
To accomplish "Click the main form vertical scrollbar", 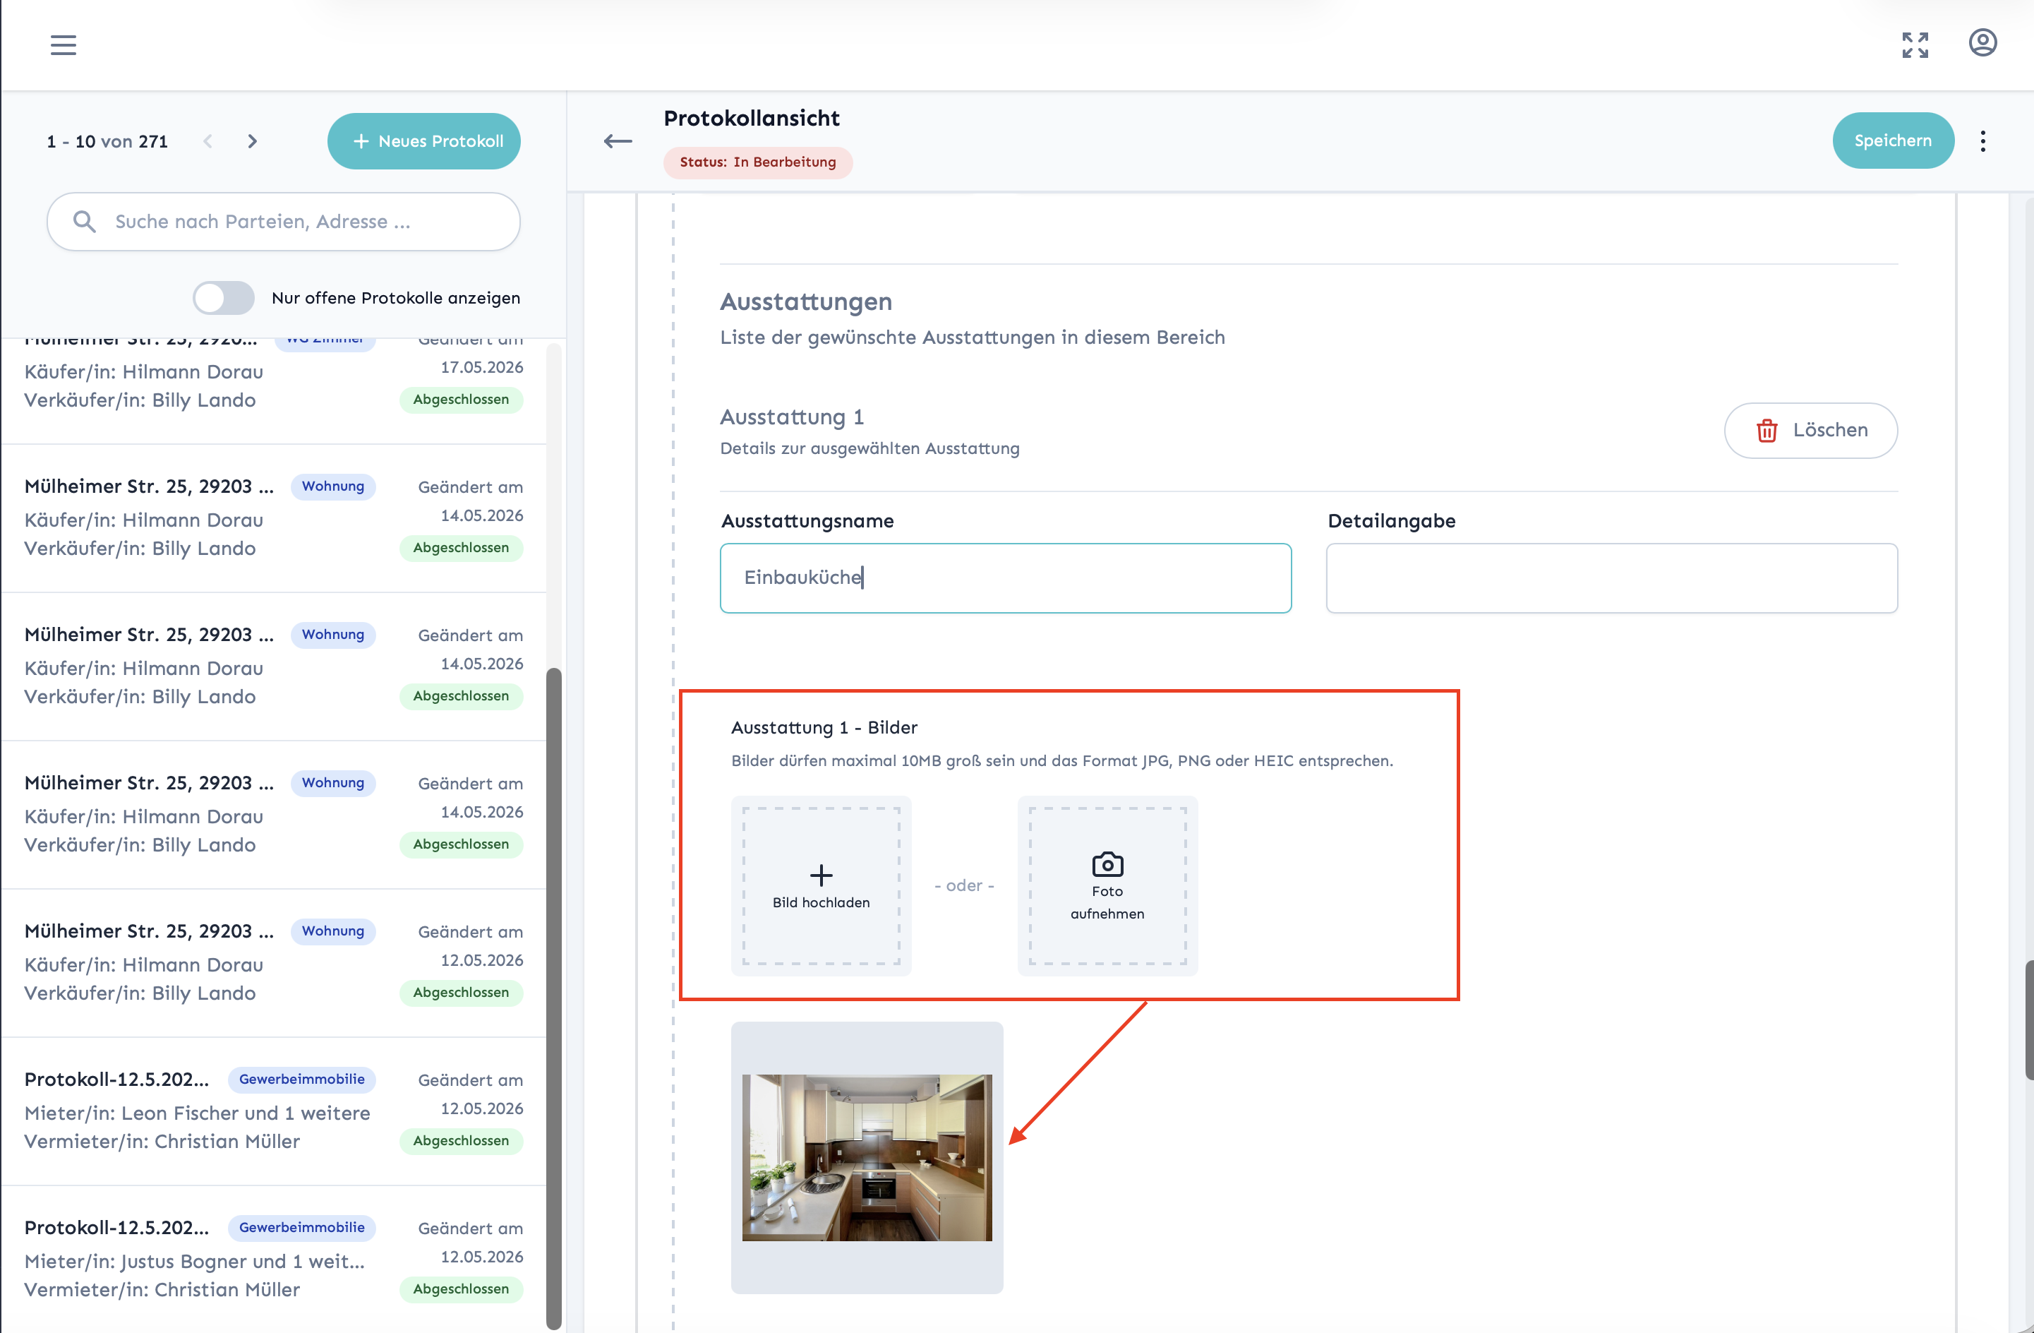I will coord(2029,1020).
